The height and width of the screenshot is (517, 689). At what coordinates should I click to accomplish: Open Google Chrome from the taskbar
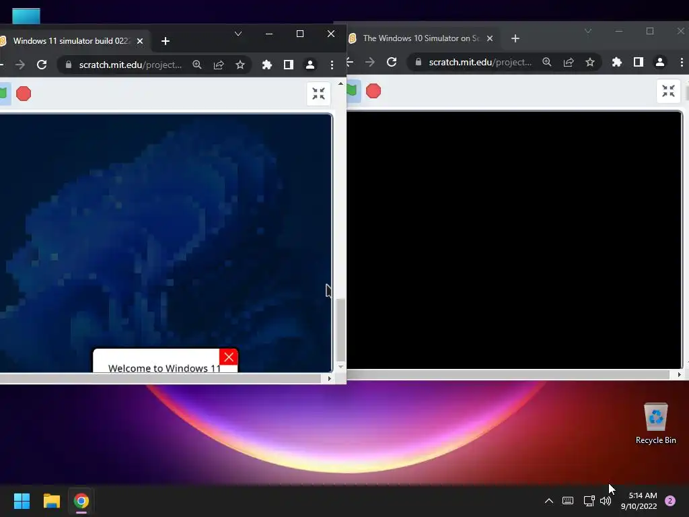81,501
